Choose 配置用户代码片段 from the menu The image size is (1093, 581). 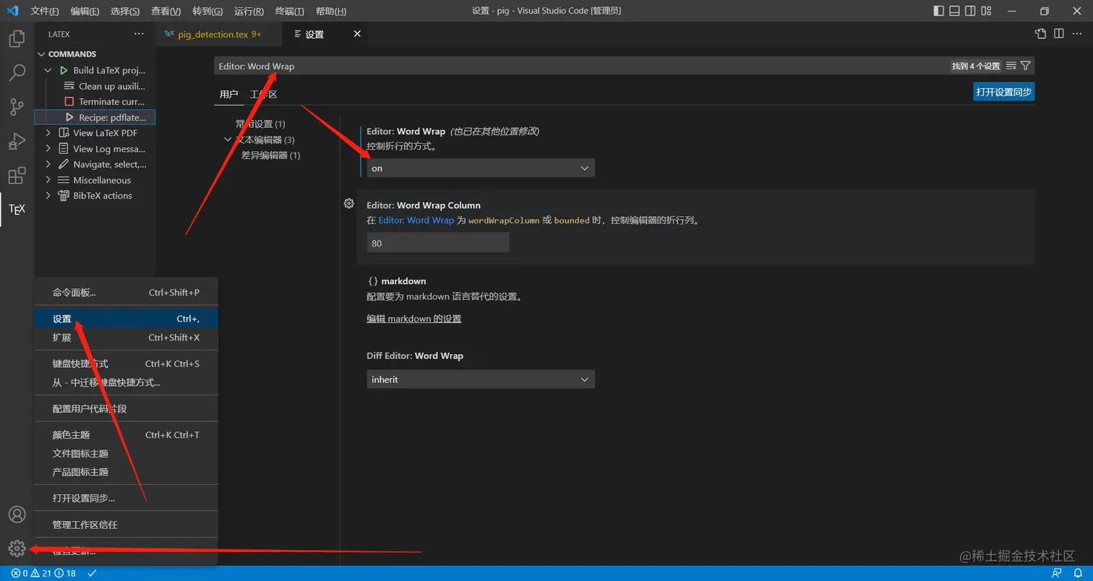126,408
